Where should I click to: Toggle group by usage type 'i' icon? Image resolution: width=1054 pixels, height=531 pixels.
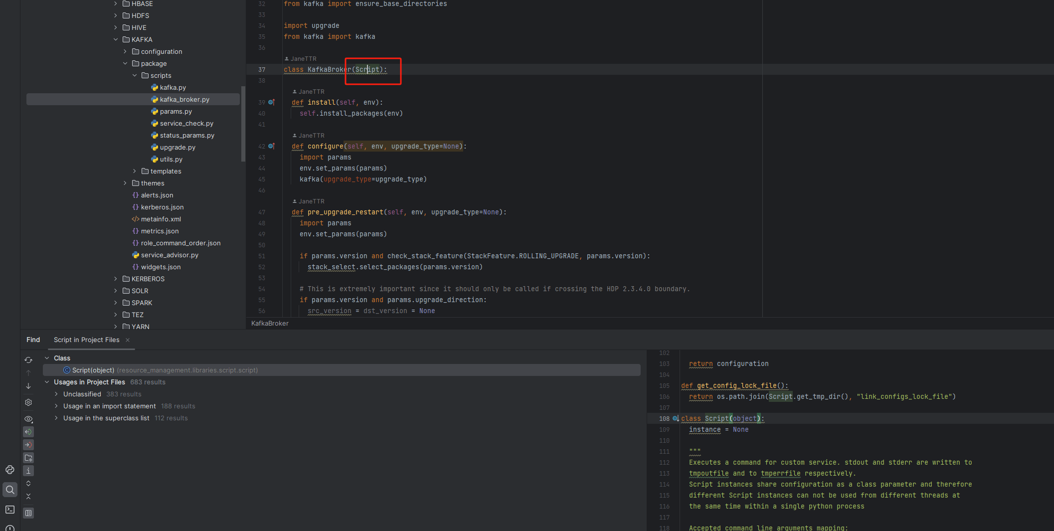coord(28,471)
